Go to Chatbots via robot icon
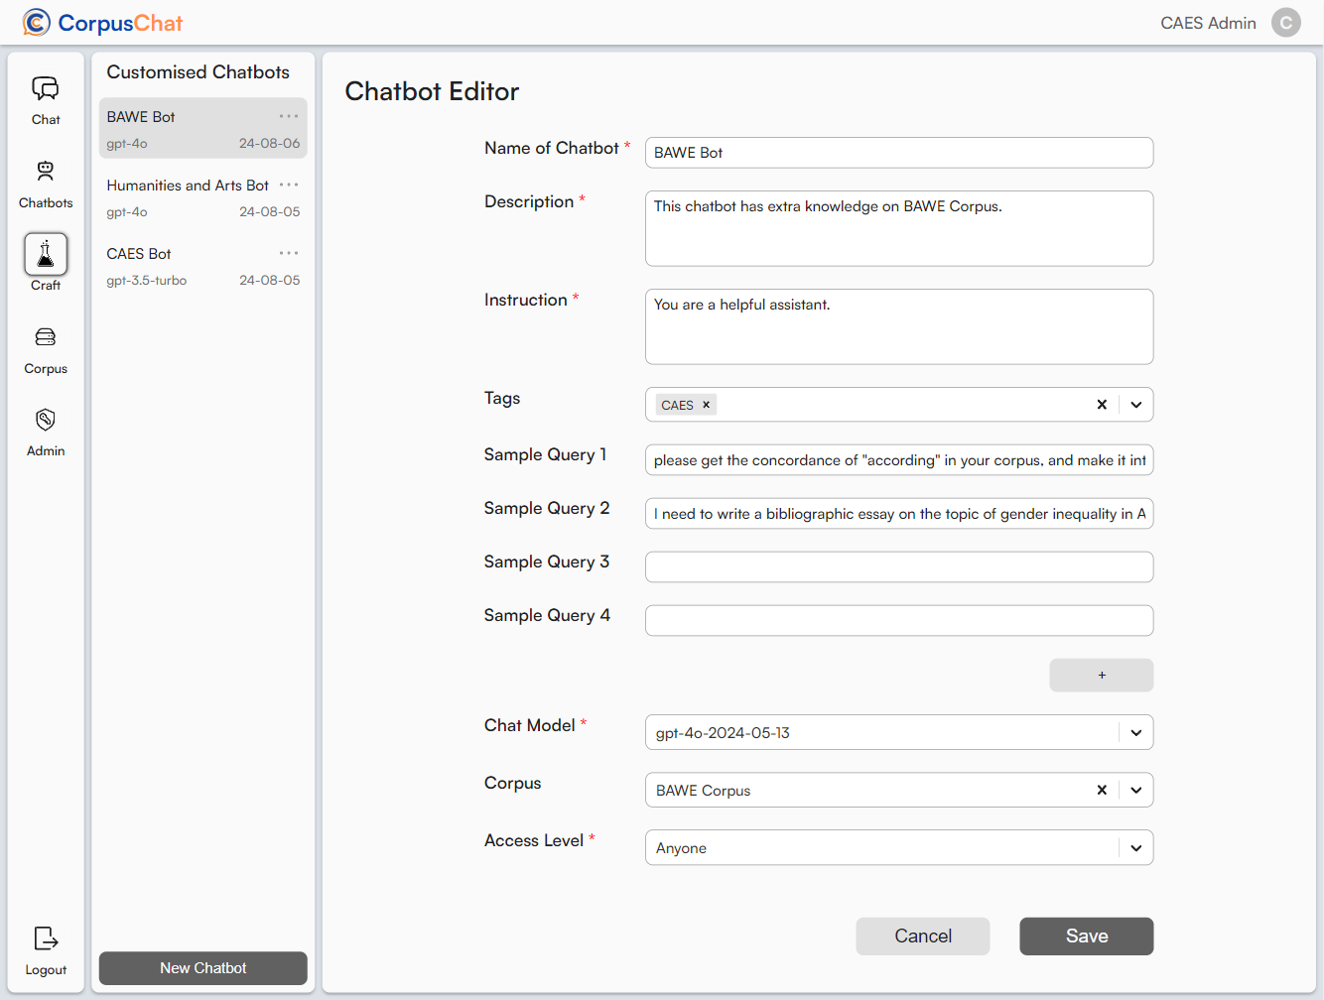The height and width of the screenshot is (1000, 1324). (46, 172)
